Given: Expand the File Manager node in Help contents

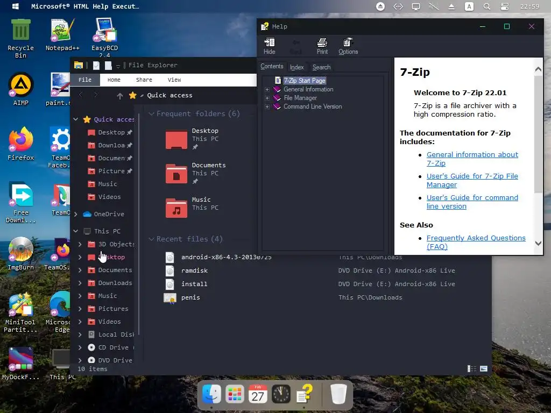Looking at the screenshot, I should pos(267,98).
